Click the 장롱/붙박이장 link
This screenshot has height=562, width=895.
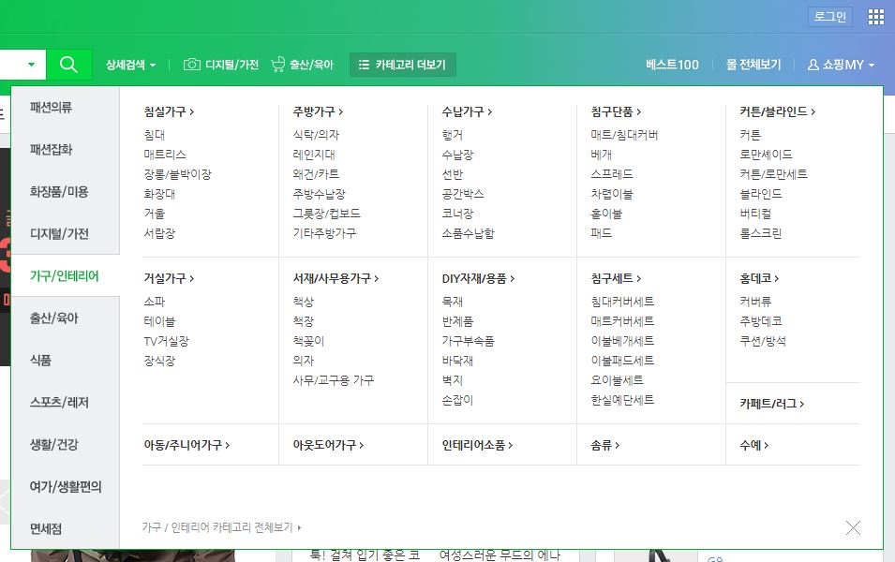coord(177,174)
